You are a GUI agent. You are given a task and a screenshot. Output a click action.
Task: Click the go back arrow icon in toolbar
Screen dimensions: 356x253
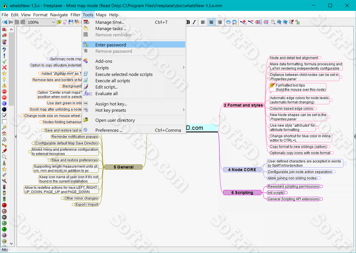pos(5,22)
